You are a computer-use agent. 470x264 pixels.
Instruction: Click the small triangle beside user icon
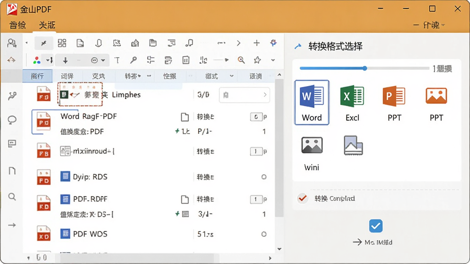[27, 43]
